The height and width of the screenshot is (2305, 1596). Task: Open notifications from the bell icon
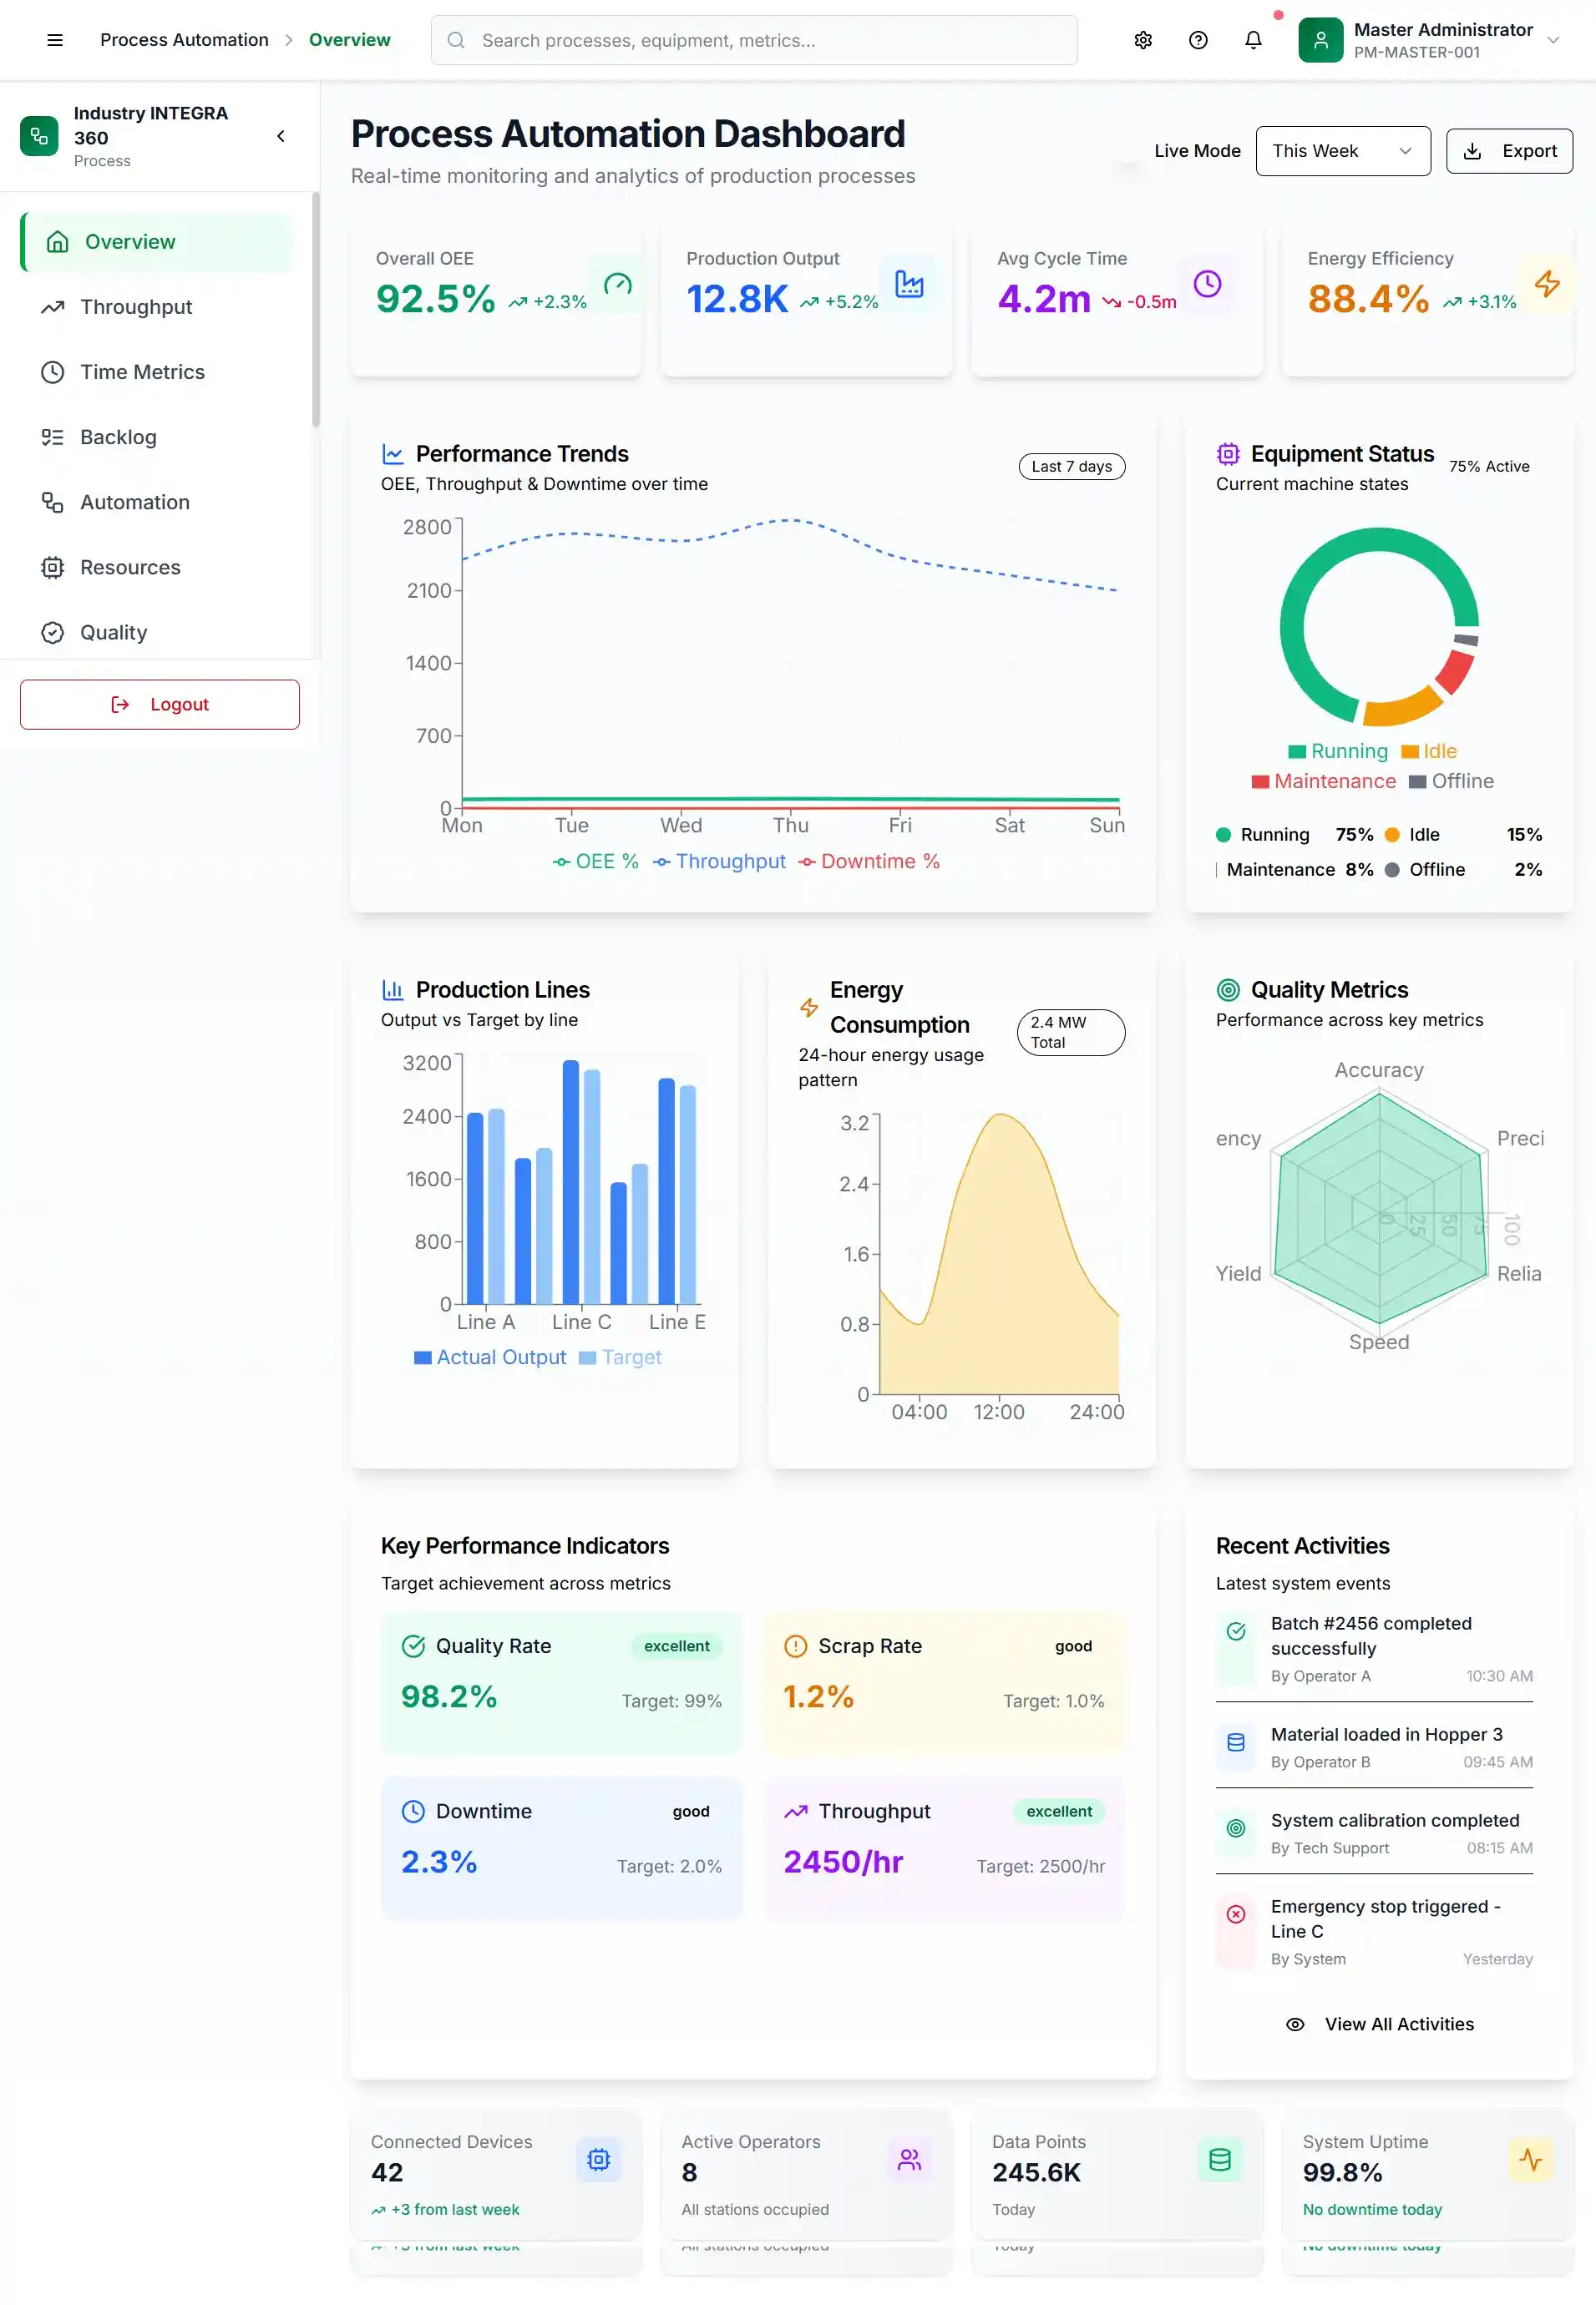1252,40
